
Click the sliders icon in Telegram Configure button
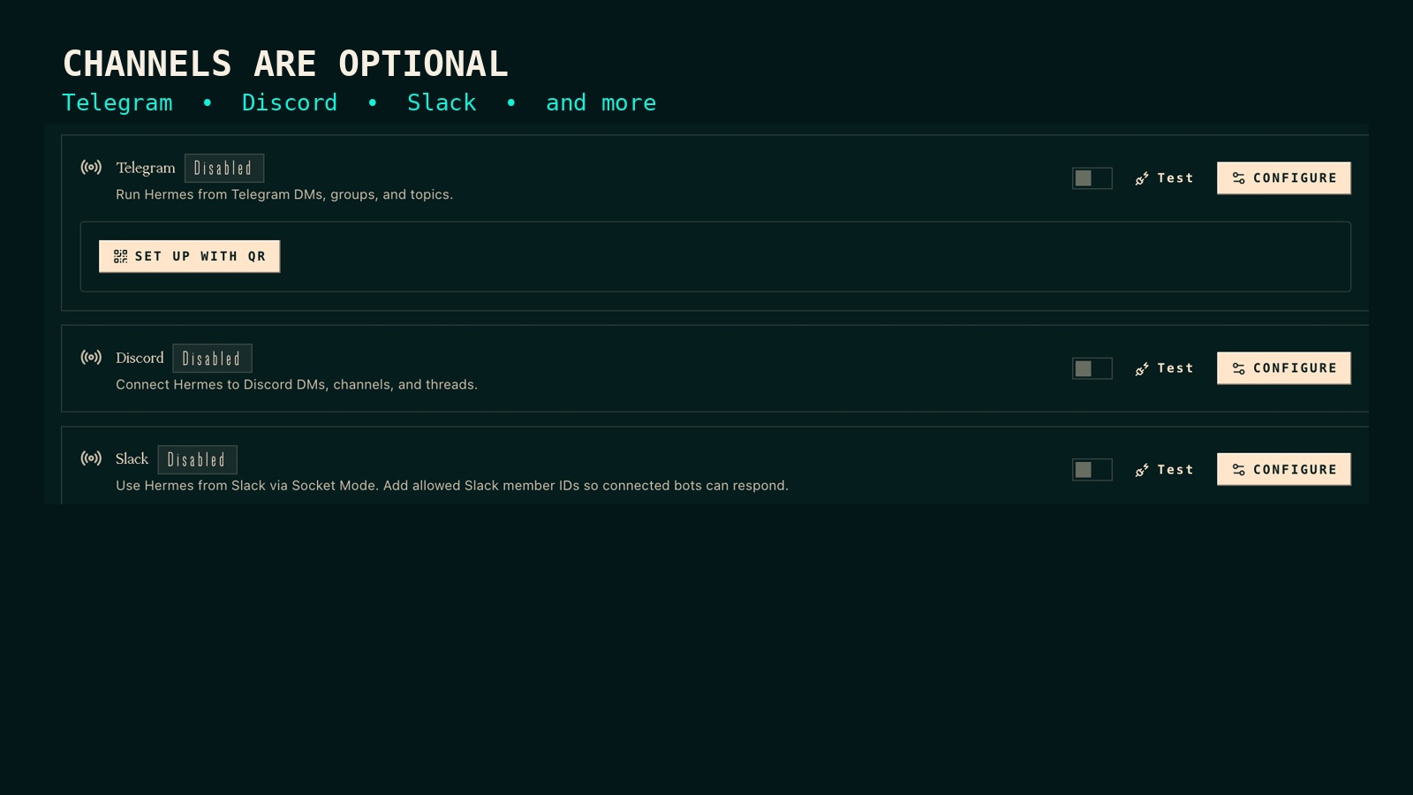pos(1239,178)
